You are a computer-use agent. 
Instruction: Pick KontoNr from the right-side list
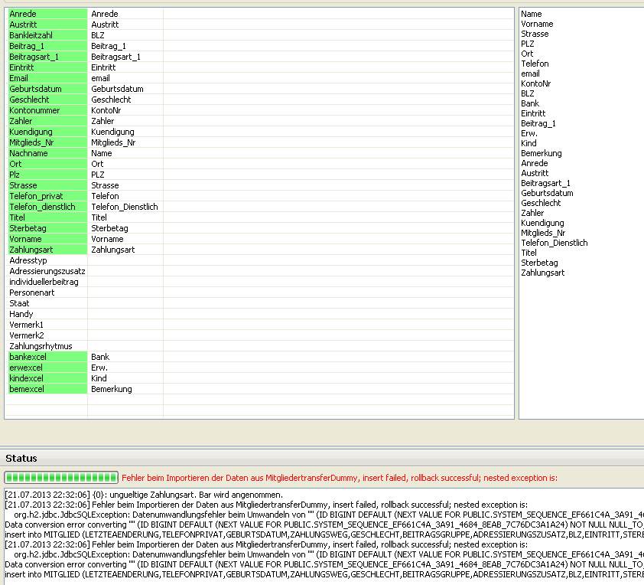[x=536, y=83]
